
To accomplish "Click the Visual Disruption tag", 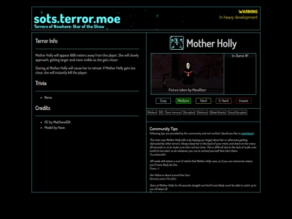I will pos(237,112).
